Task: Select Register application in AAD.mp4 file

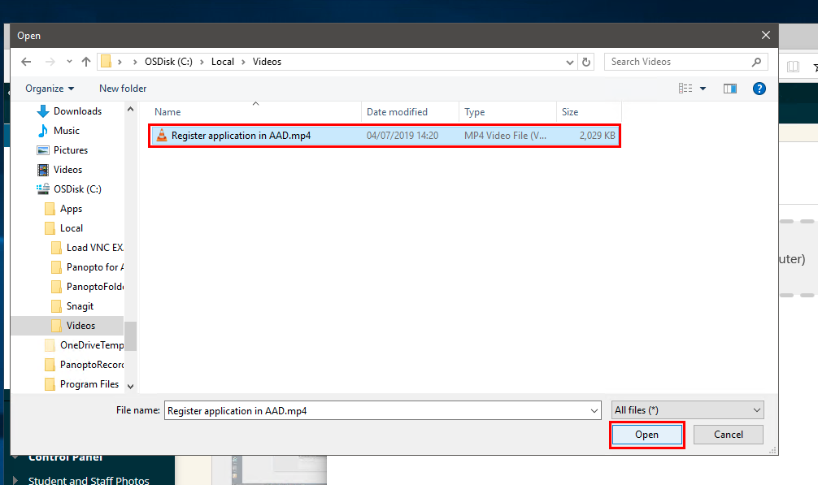Action: coord(385,136)
